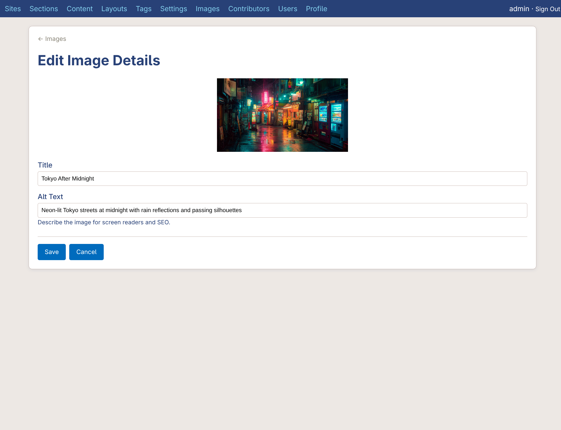
Task: Open Settings in top navigation
Action: pyautogui.click(x=173, y=9)
